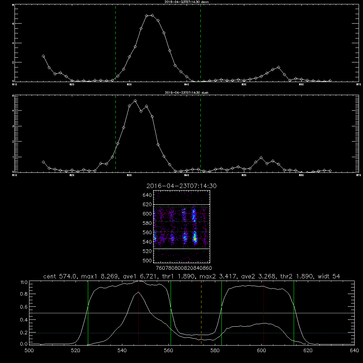363x363 pixels.
Task: Click the '840' x-axis label of dawn plot
Action: tap(187, 85)
